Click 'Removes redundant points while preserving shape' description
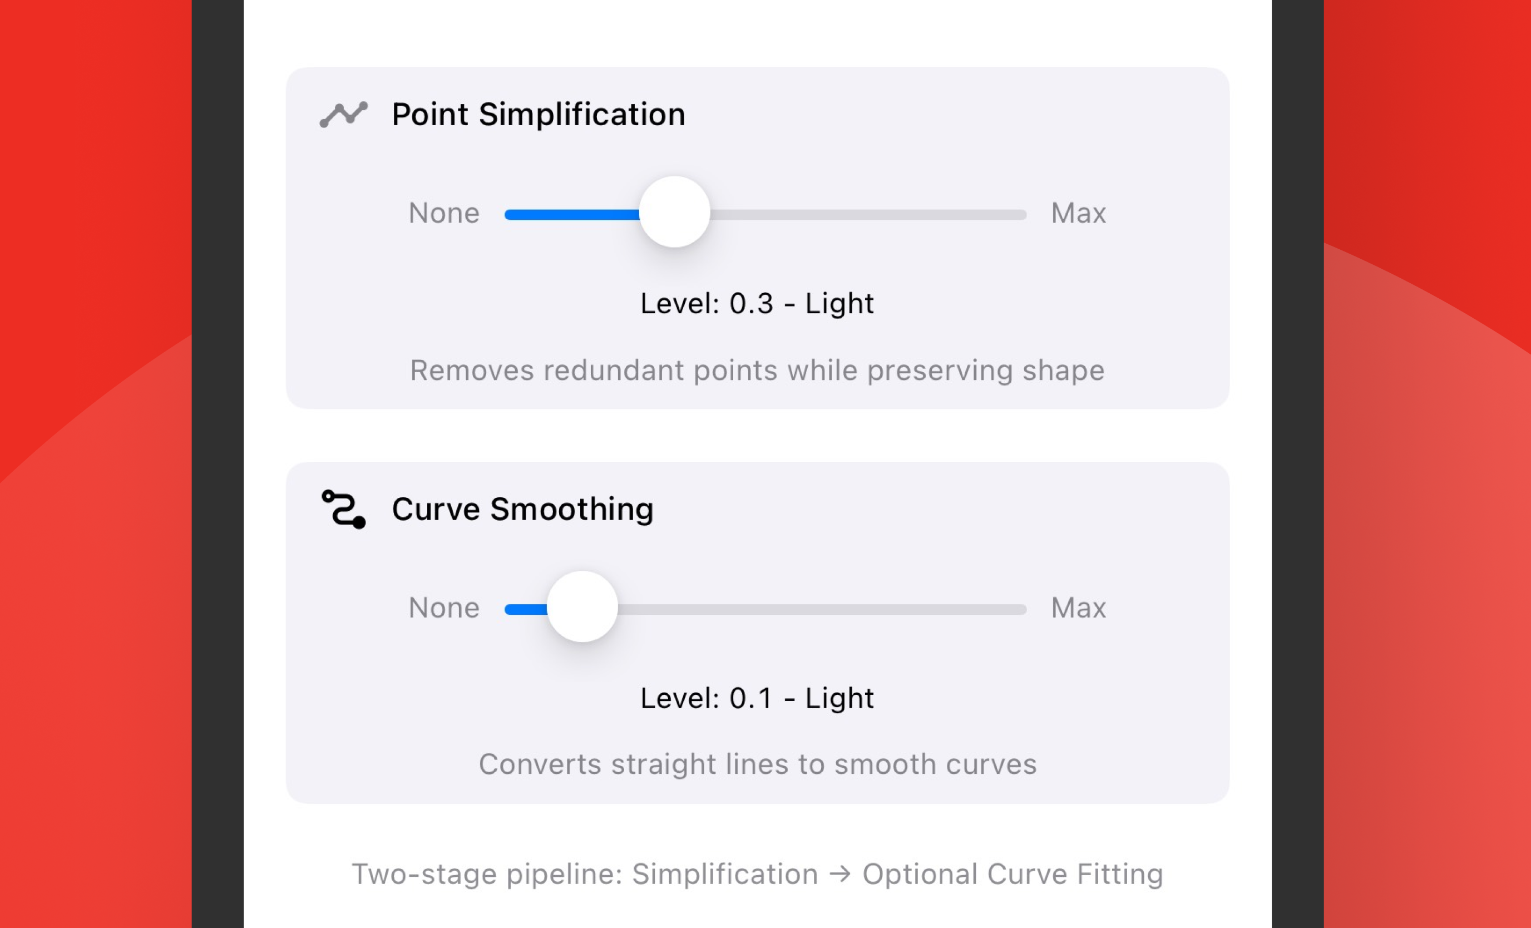This screenshot has width=1531, height=928. click(757, 371)
